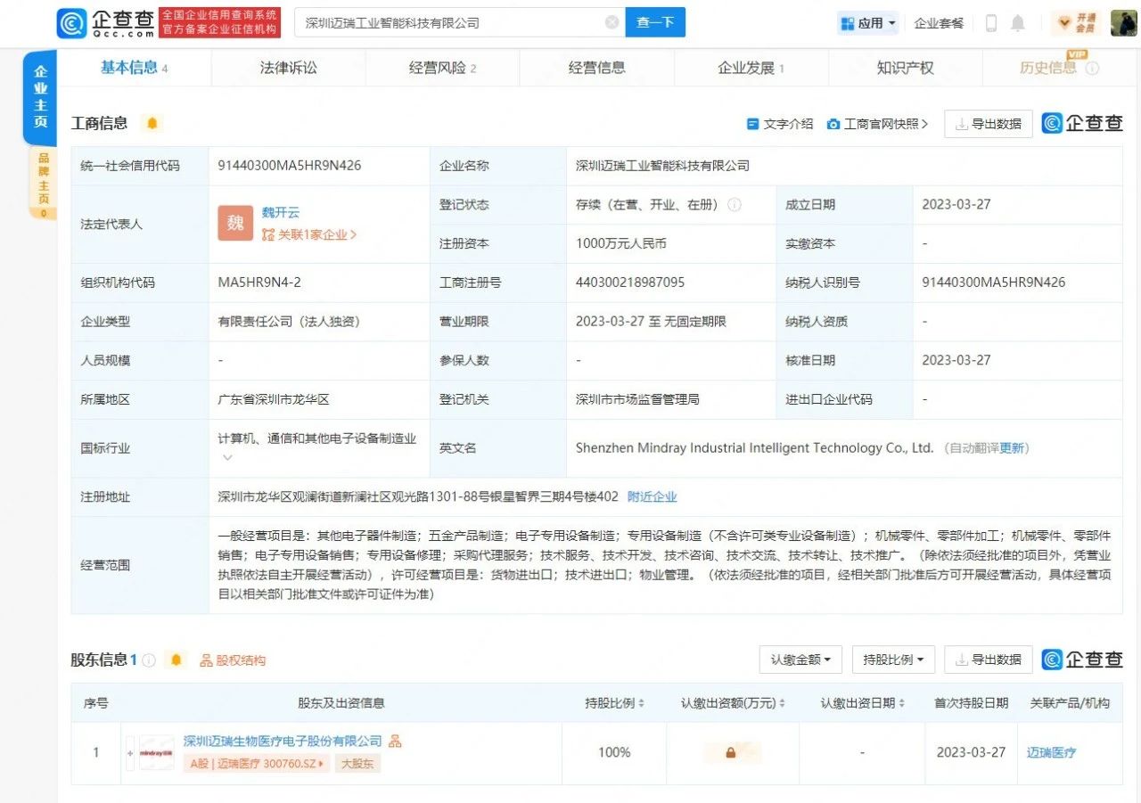The height and width of the screenshot is (803, 1141).
Task: Clear the search box with the X icon
Action: (612, 22)
